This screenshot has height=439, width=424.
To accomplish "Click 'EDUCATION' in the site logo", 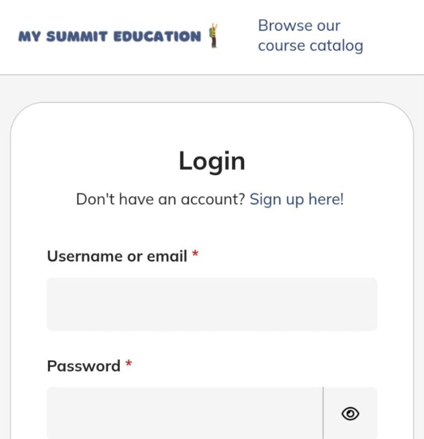I will [x=157, y=36].
